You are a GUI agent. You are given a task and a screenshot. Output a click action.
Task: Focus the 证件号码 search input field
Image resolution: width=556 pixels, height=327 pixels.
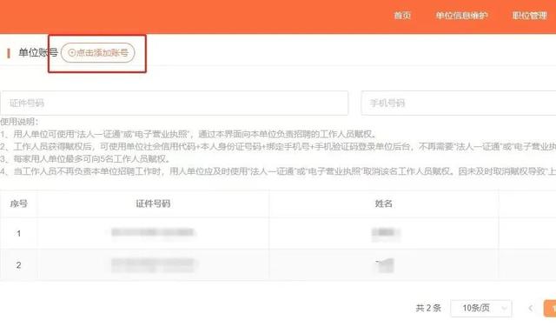coord(174,103)
